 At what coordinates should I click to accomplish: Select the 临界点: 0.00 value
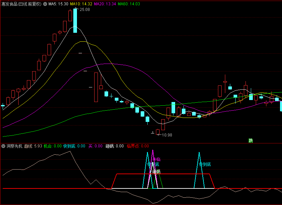pos(138,146)
